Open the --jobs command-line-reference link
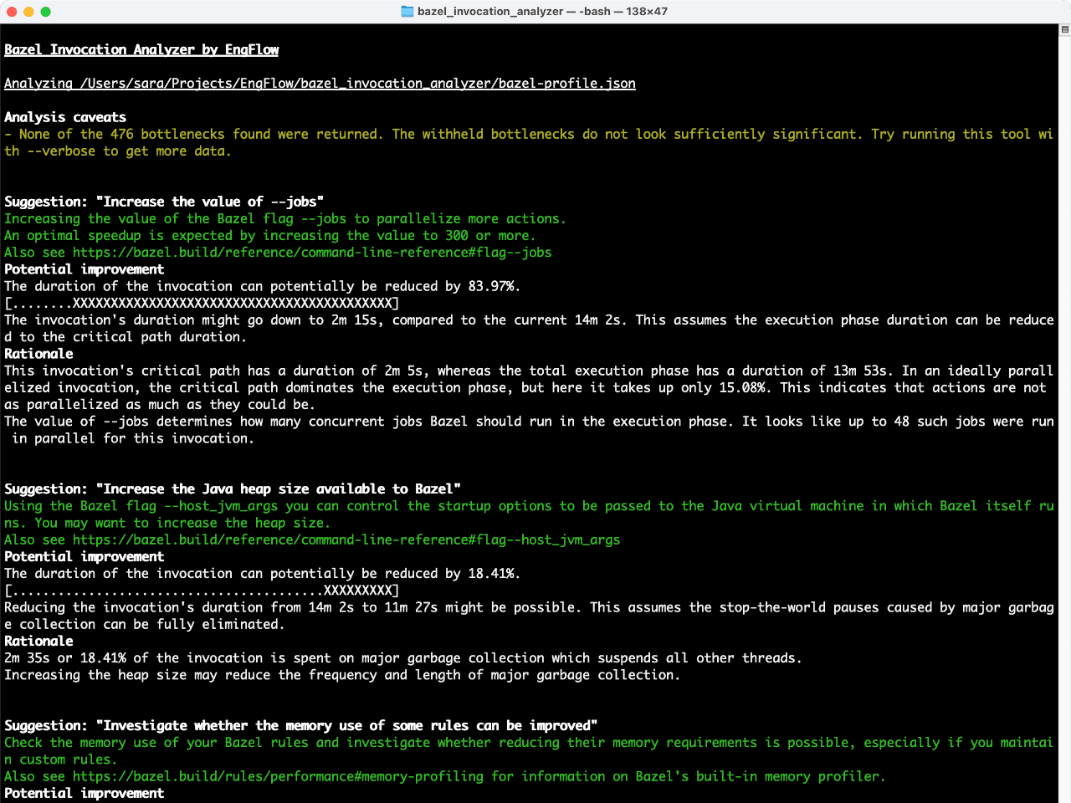The width and height of the screenshot is (1071, 803). [313, 253]
